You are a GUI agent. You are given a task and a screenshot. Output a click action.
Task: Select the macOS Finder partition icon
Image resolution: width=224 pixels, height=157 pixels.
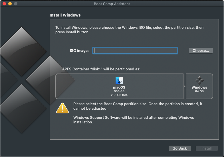pos(119,81)
